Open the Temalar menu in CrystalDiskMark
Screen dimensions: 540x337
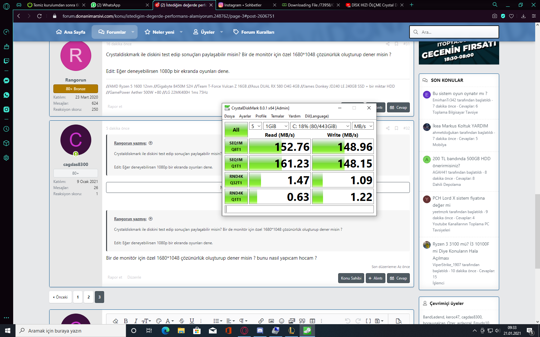tap(277, 116)
